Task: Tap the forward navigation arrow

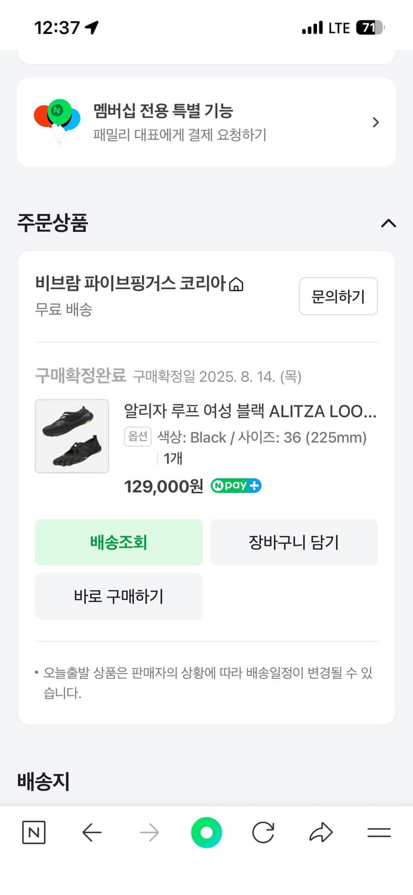Action: (149, 833)
